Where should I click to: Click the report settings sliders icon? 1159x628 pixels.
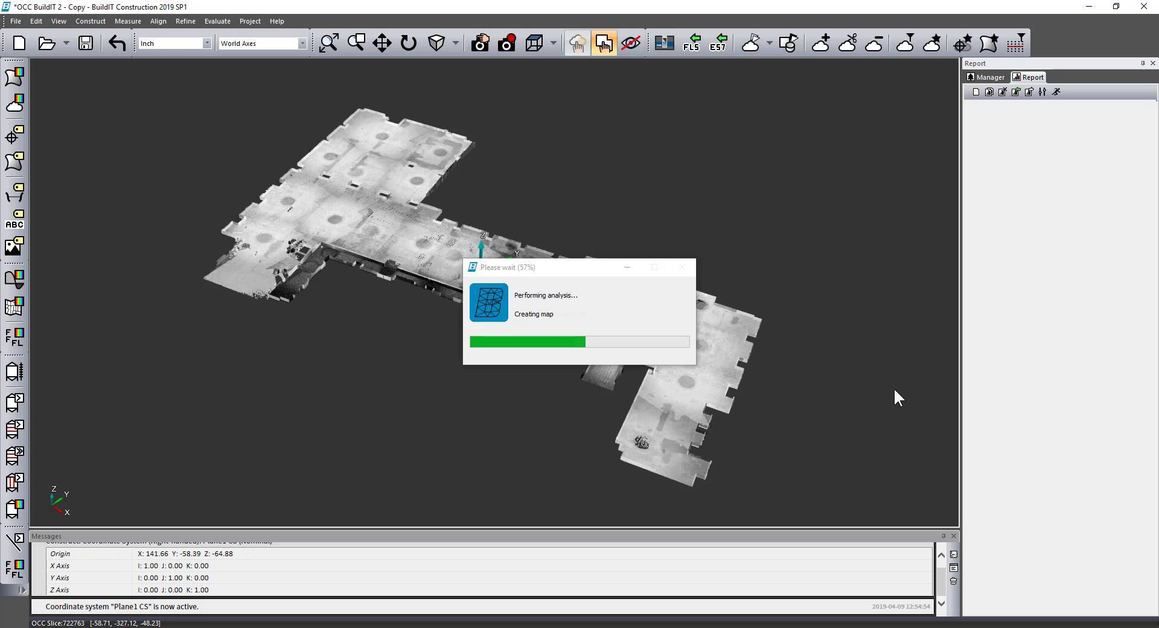(x=1042, y=92)
